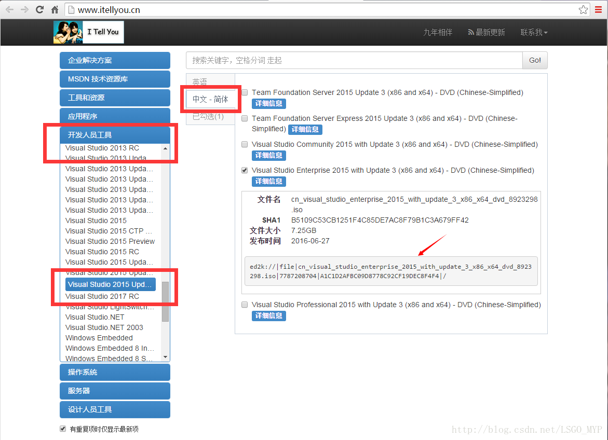Expand the 工具和资源 category
Image resolution: width=608 pixels, height=440 pixels.
point(115,98)
